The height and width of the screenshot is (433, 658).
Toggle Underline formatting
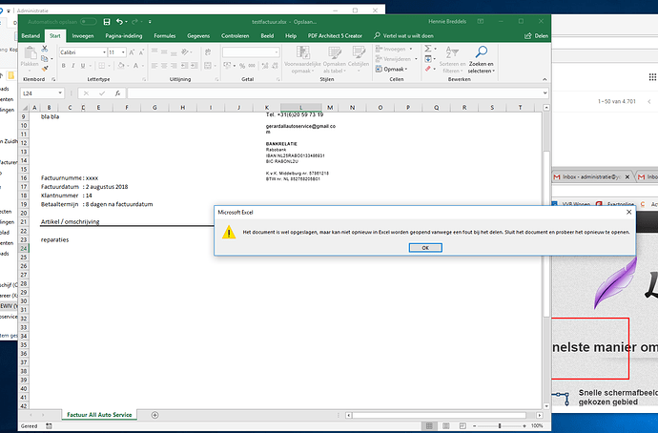[x=83, y=66]
